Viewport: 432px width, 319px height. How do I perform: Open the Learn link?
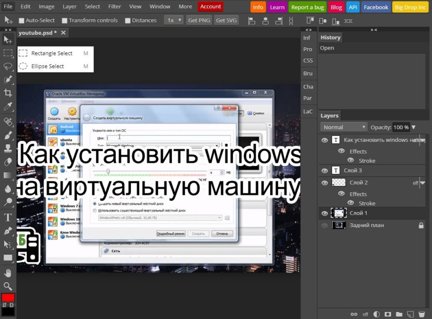(x=277, y=7)
